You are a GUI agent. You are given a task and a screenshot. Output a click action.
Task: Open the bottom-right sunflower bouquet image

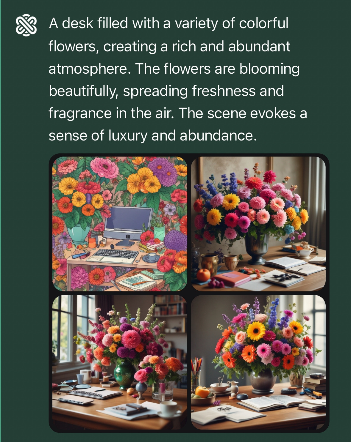pos(258,362)
